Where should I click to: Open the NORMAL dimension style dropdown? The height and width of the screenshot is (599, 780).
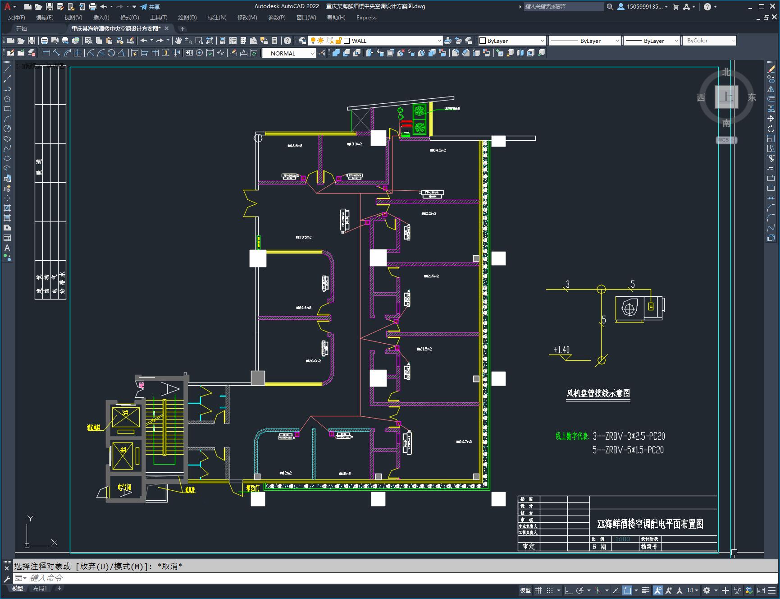pos(313,53)
